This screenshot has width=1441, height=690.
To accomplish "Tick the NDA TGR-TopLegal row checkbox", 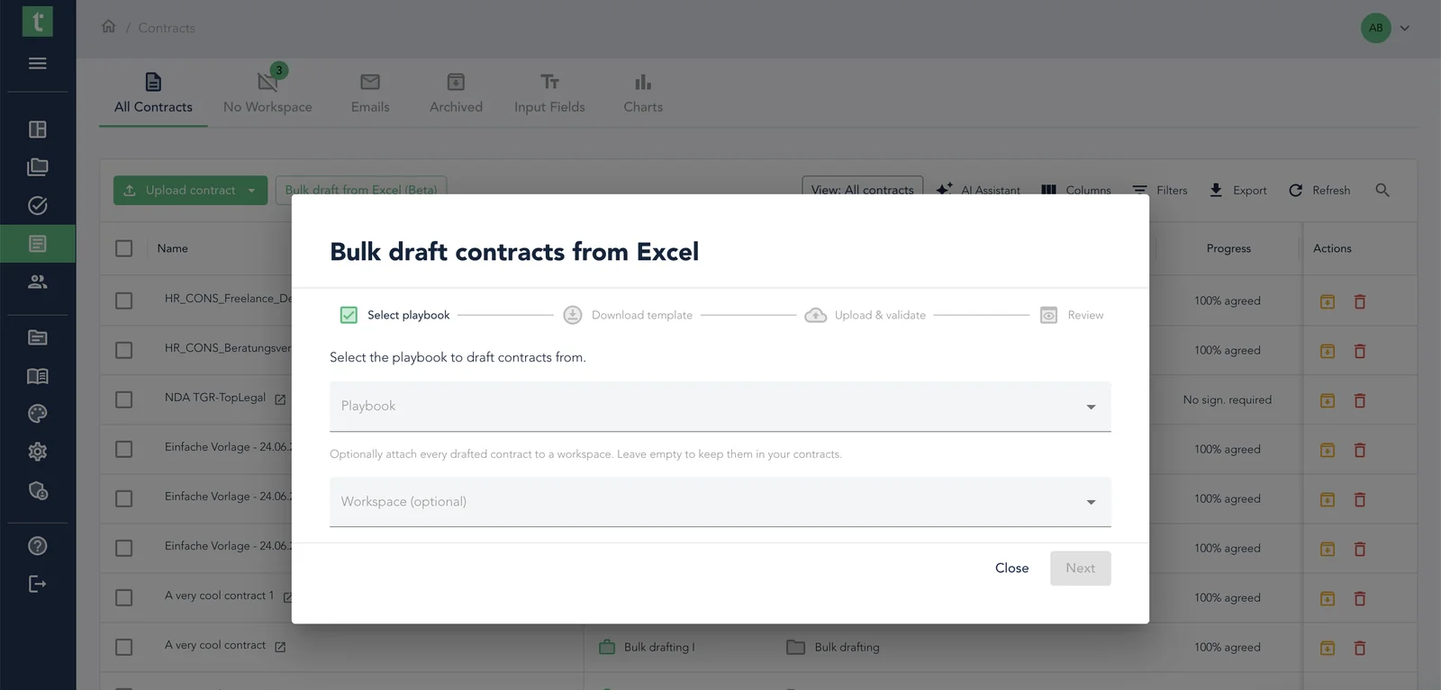I will tap(124, 399).
